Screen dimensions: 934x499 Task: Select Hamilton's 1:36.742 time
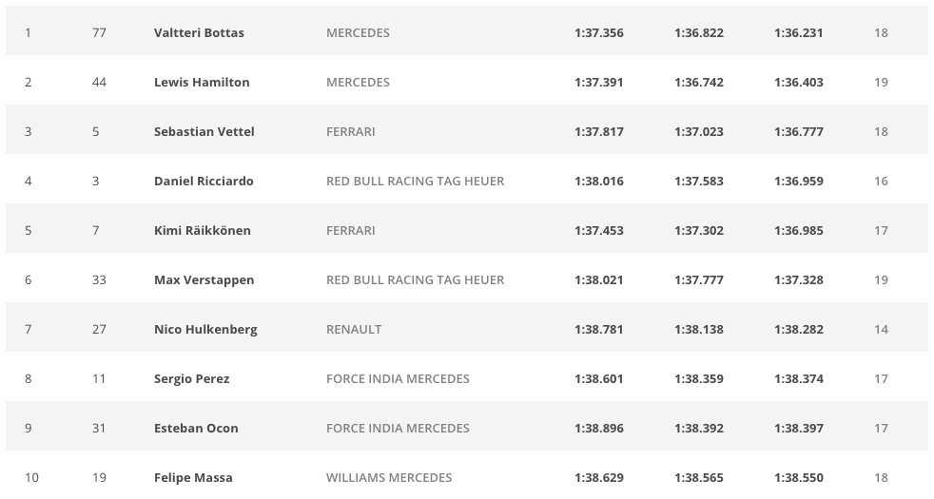pos(698,82)
